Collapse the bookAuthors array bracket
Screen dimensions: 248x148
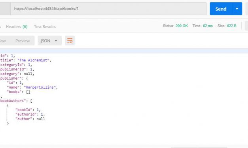coord(31,101)
